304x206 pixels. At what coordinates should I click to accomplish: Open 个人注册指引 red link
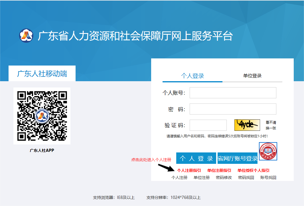tap(189, 170)
